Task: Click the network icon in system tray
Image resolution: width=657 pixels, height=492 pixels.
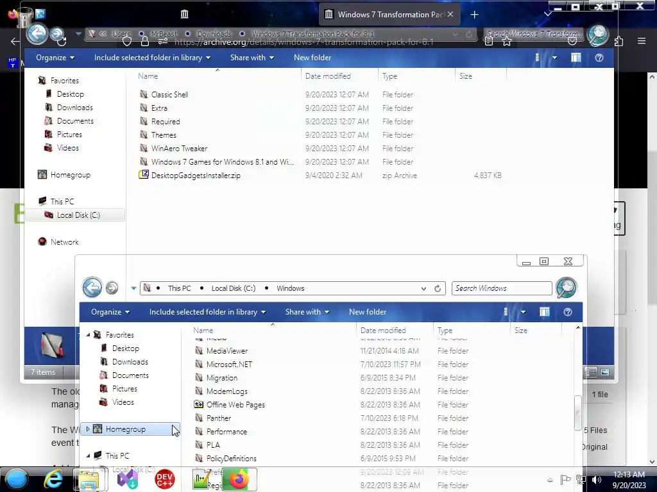Action: [581, 480]
